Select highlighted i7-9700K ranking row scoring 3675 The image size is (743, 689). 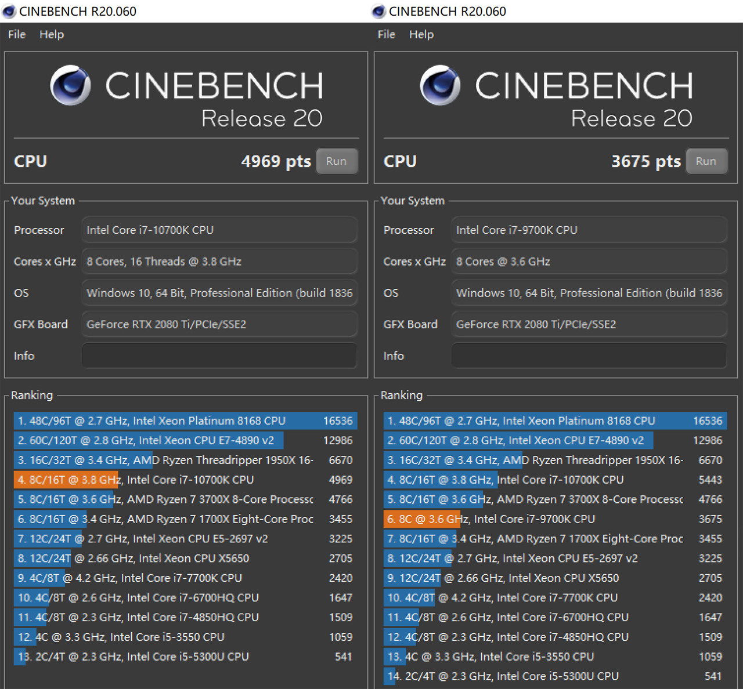coord(554,519)
